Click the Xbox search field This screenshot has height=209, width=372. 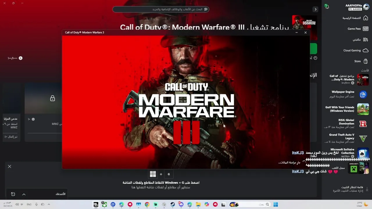(x=161, y=9)
